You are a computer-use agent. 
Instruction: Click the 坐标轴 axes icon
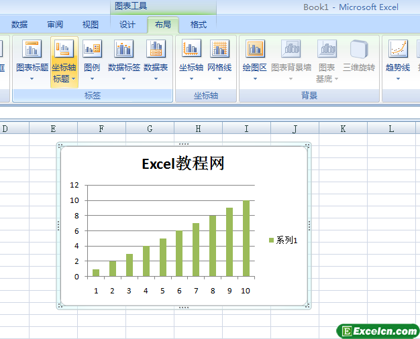tap(191, 48)
